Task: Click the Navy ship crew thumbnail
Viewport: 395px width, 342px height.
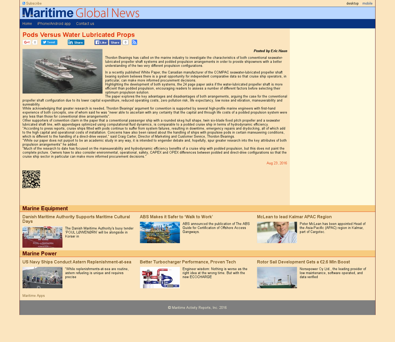Action: coord(42,278)
